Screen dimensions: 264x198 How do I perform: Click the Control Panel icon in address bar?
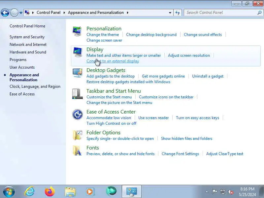(27, 13)
